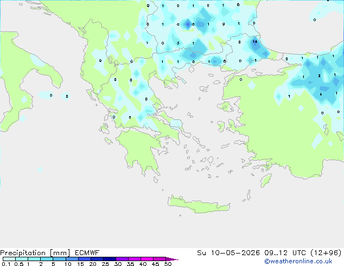Viewport: 344px width, 266px height.
Task: Click the 0.1–0.5 mm legend color swatch
Action: (x=9, y=259)
